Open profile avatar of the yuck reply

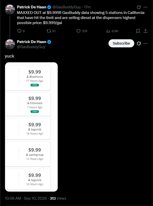[x=10, y=44]
